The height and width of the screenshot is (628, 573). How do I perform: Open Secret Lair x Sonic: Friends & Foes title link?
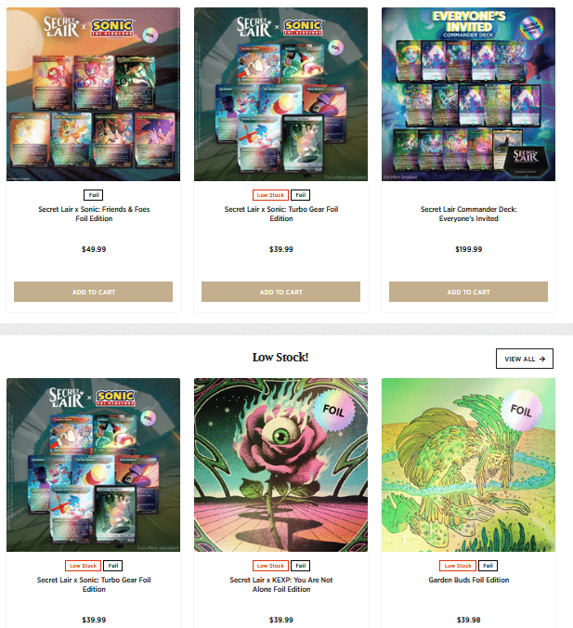(x=94, y=214)
